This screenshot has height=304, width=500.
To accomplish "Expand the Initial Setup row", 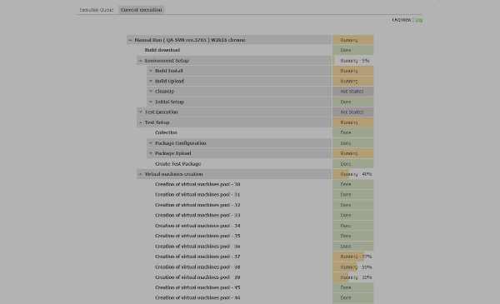I will point(151,102).
